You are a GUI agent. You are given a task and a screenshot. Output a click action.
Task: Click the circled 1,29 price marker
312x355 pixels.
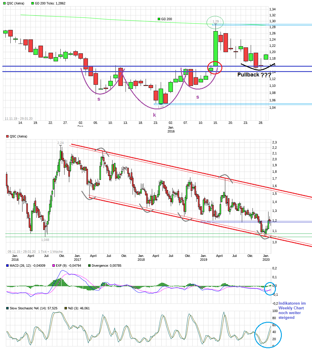(215, 21)
